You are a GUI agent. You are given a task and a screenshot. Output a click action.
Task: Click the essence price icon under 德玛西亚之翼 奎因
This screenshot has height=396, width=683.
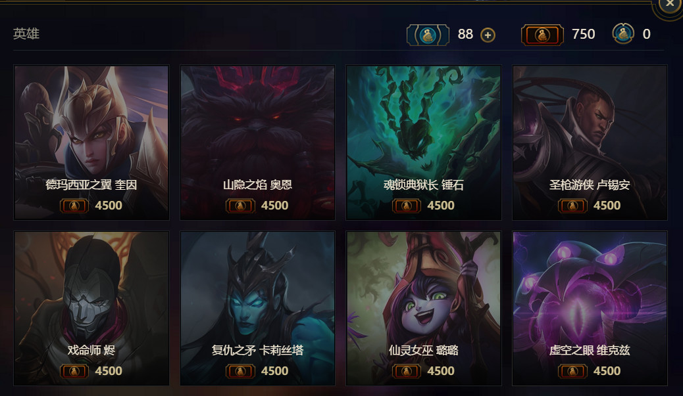point(74,206)
